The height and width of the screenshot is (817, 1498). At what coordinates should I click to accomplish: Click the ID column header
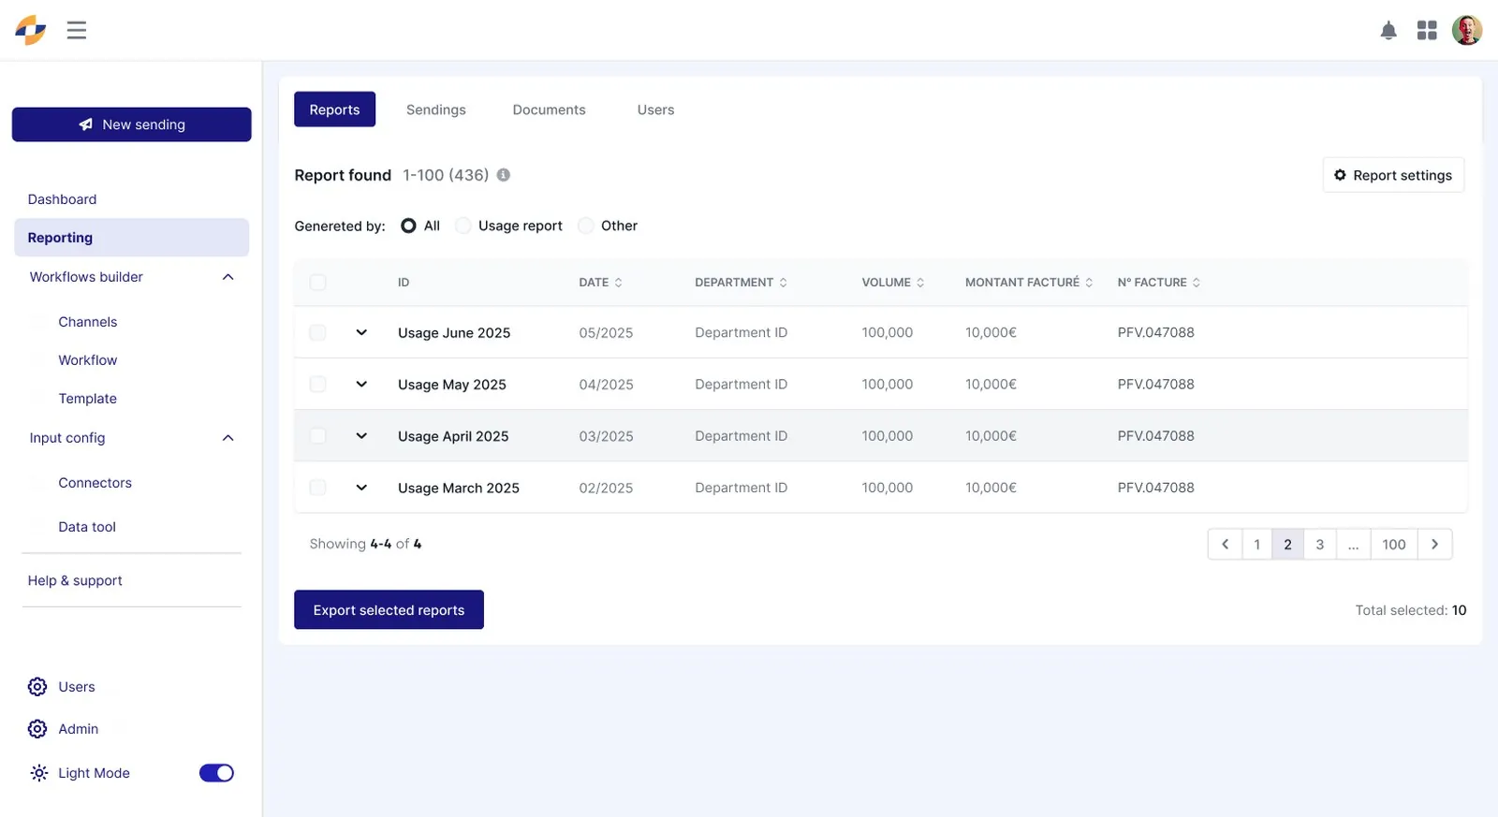[404, 283]
